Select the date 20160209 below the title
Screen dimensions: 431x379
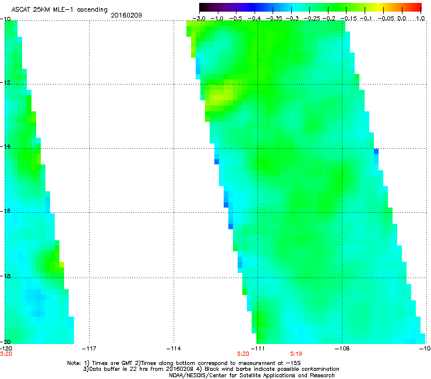click(x=126, y=15)
